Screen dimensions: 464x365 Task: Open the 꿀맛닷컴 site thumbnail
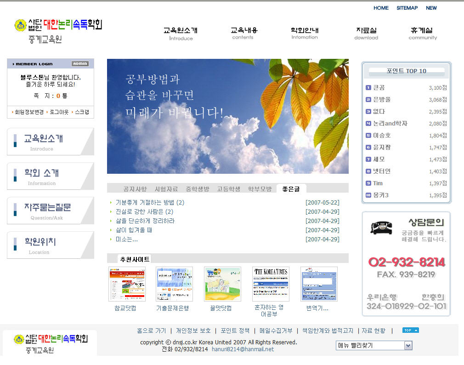pos(222,284)
